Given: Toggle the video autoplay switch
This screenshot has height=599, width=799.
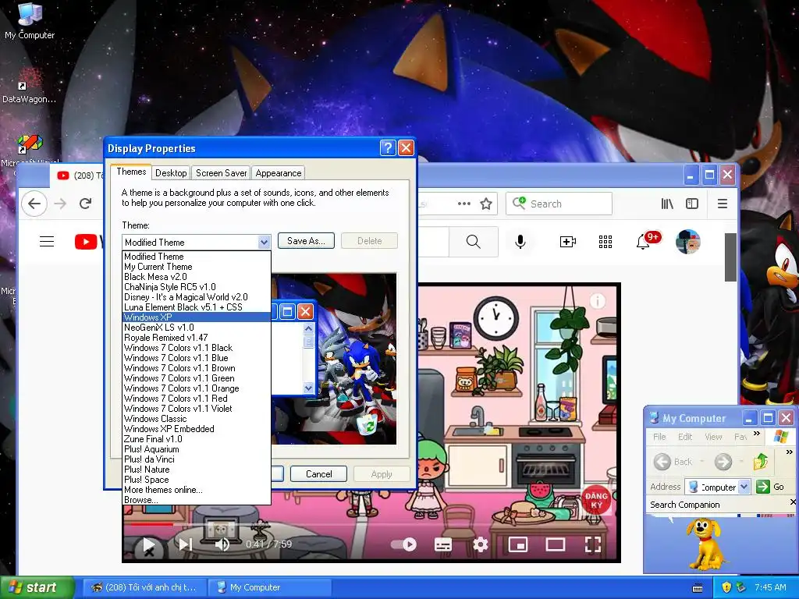Looking at the screenshot, I should [403, 544].
